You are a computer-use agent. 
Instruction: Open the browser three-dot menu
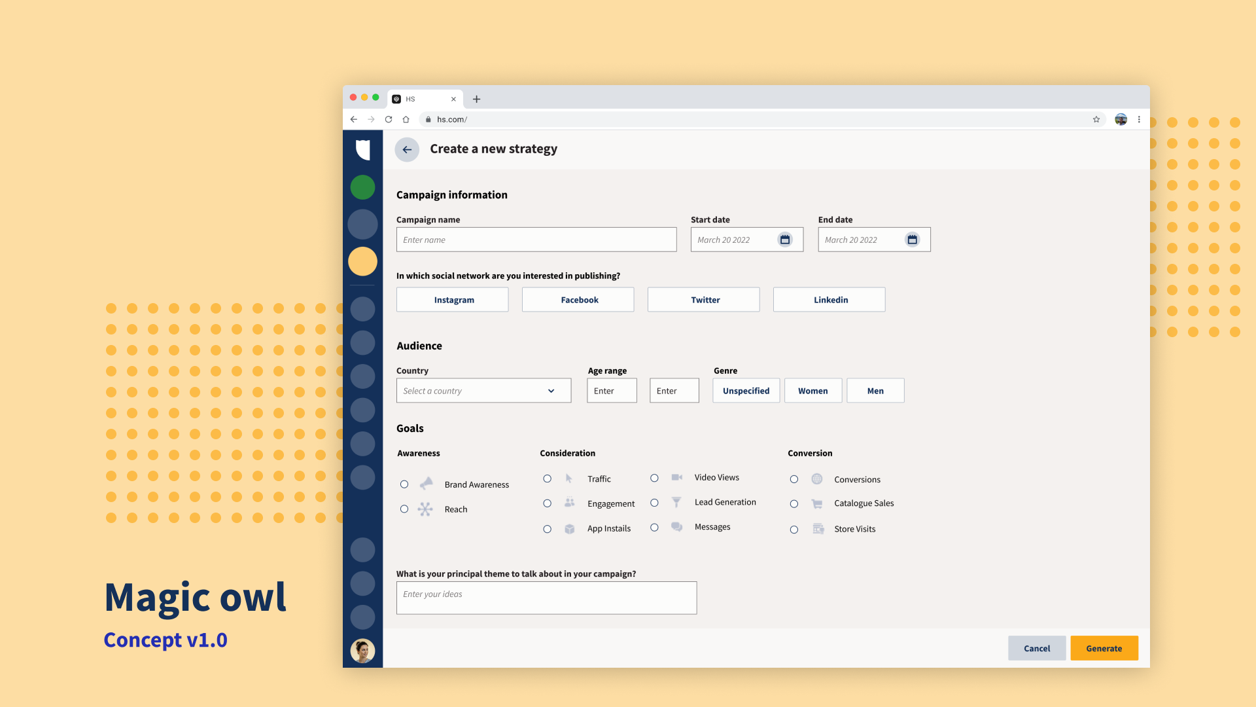pos(1139,119)
